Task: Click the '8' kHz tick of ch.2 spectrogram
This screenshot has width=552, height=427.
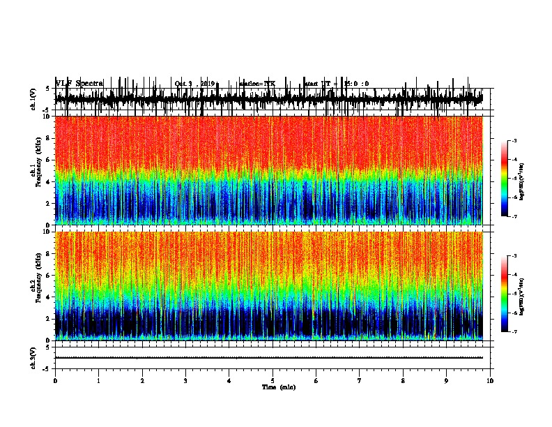Action: click(x=49, y=254)
